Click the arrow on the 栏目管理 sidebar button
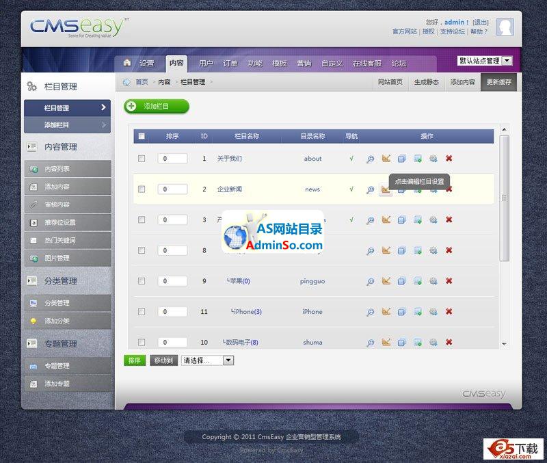 pyautogui.click(x=103, y=107)
